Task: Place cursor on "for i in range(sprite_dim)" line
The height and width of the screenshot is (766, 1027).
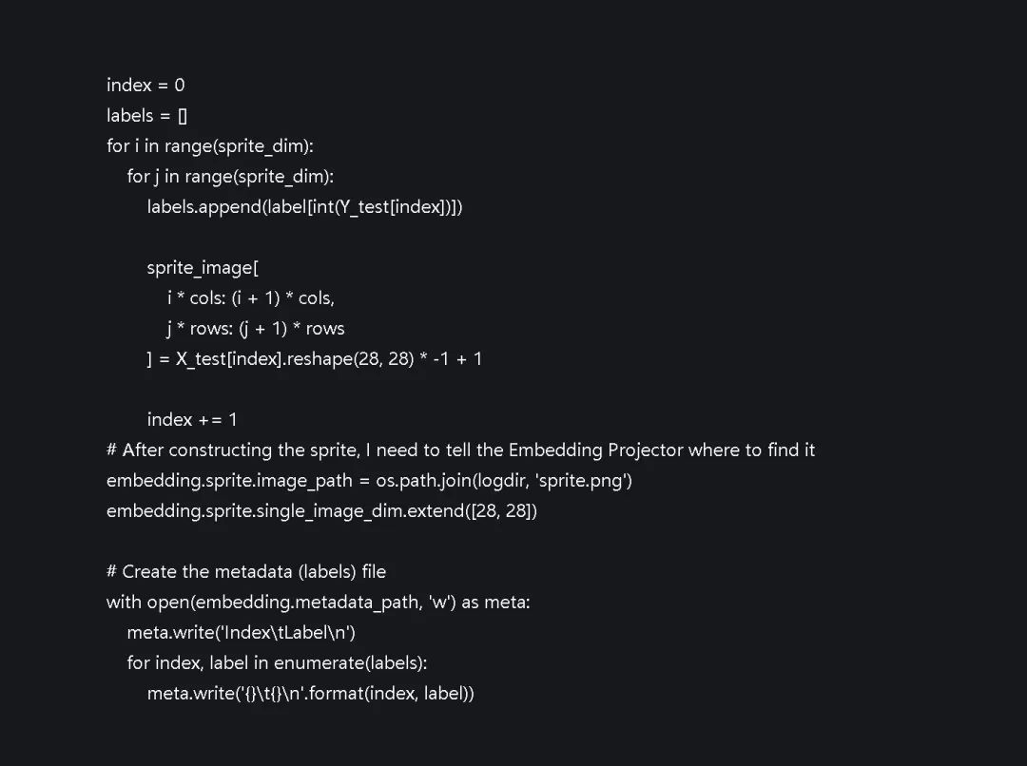Action: [210, 146]
